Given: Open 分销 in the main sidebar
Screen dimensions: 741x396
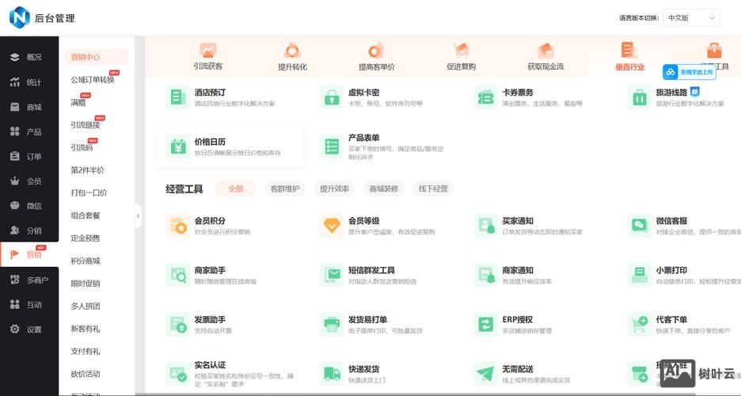Looking at the screenshot, I should (29, 230).
